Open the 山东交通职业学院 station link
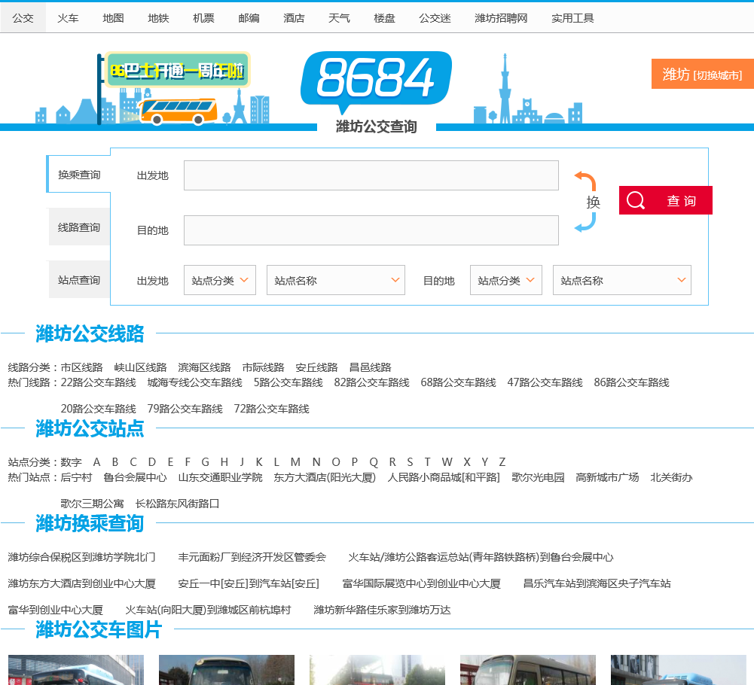754x685 pixels. [220, 477]
